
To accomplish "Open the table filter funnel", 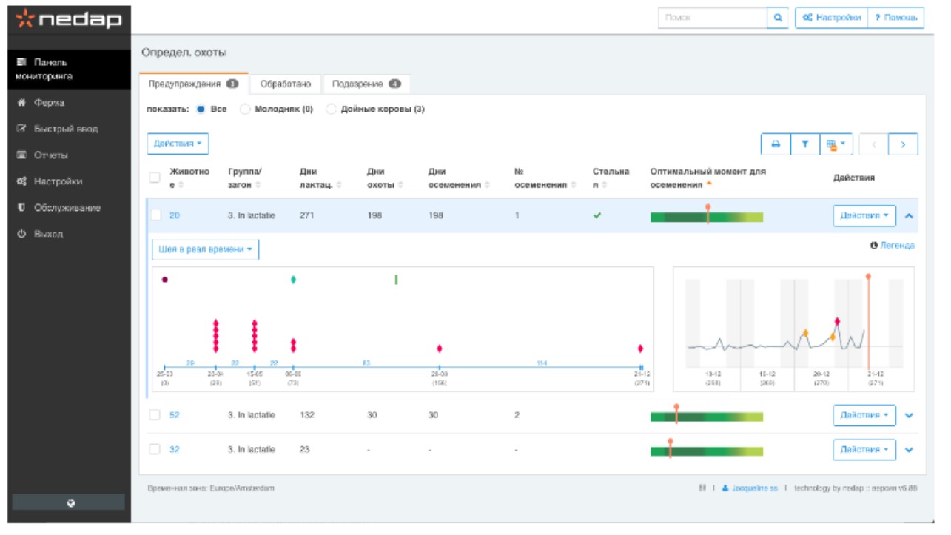I will pyautogui.click(x=805, y=144).
